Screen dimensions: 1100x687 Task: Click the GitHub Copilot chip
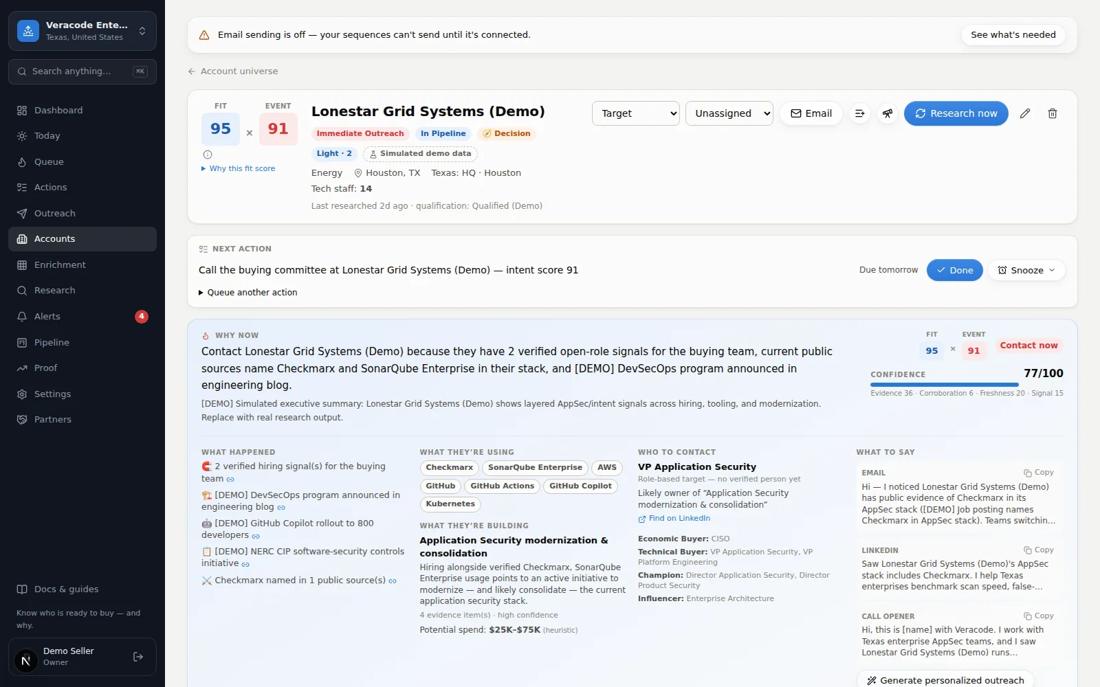click(x=580, y=486)
